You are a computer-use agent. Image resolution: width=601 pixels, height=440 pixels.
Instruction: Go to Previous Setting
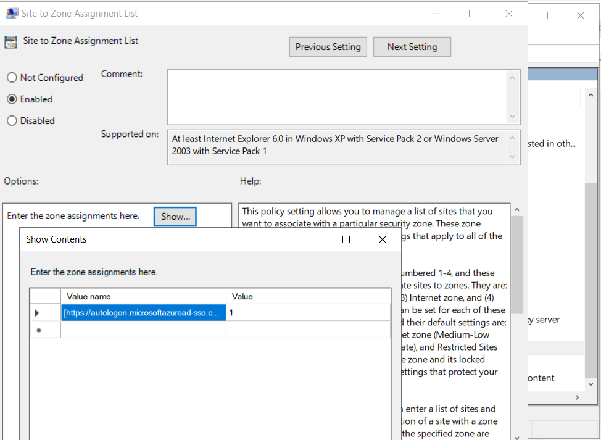point(328,47)
